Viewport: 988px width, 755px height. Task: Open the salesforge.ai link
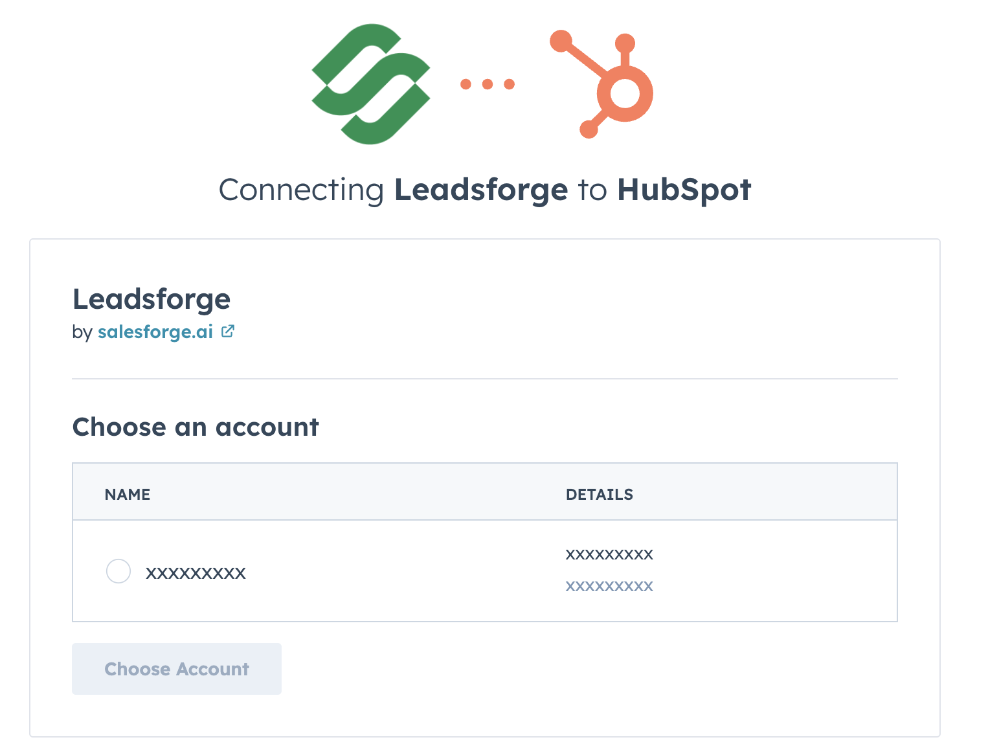click(155, 332)
